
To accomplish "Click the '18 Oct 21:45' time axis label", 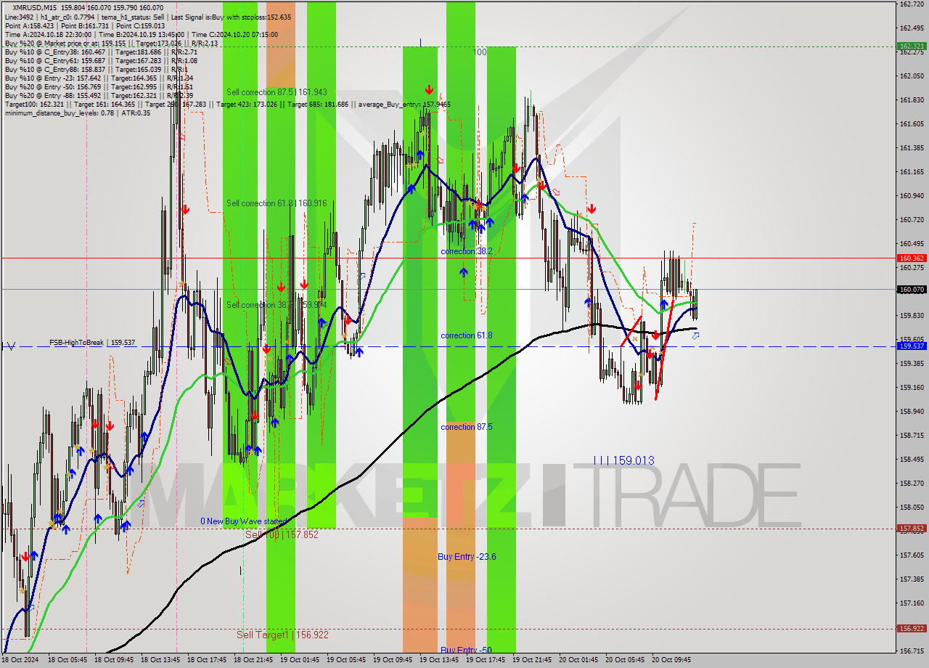I will [x=253, y=660].
